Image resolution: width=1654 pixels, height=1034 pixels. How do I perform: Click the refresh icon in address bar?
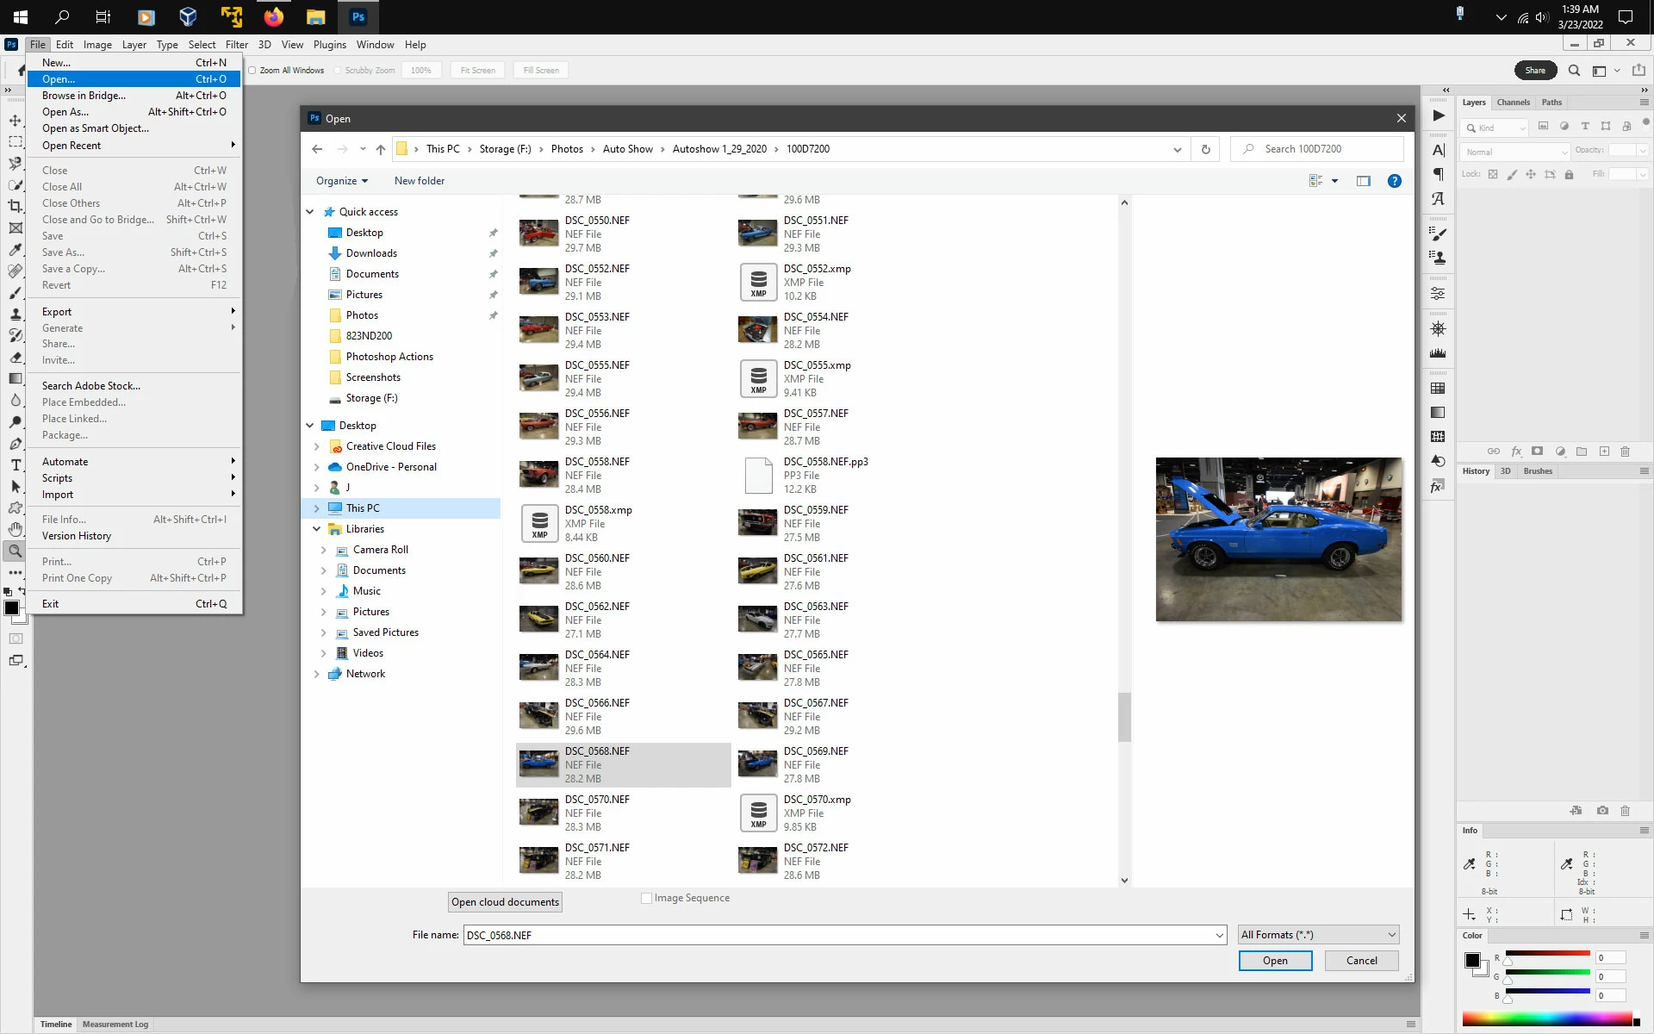coord(1205,149)
